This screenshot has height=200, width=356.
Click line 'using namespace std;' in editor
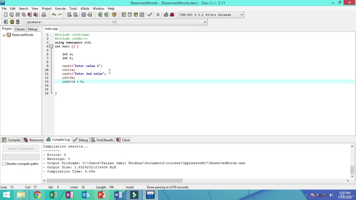[x=73, y=42]
